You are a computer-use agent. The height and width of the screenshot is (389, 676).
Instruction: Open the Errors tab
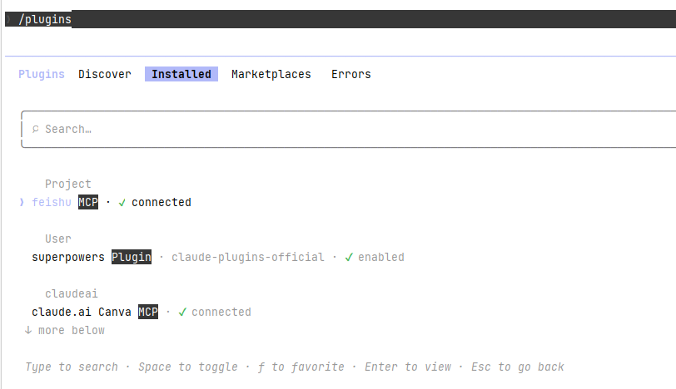click(351, 74)
